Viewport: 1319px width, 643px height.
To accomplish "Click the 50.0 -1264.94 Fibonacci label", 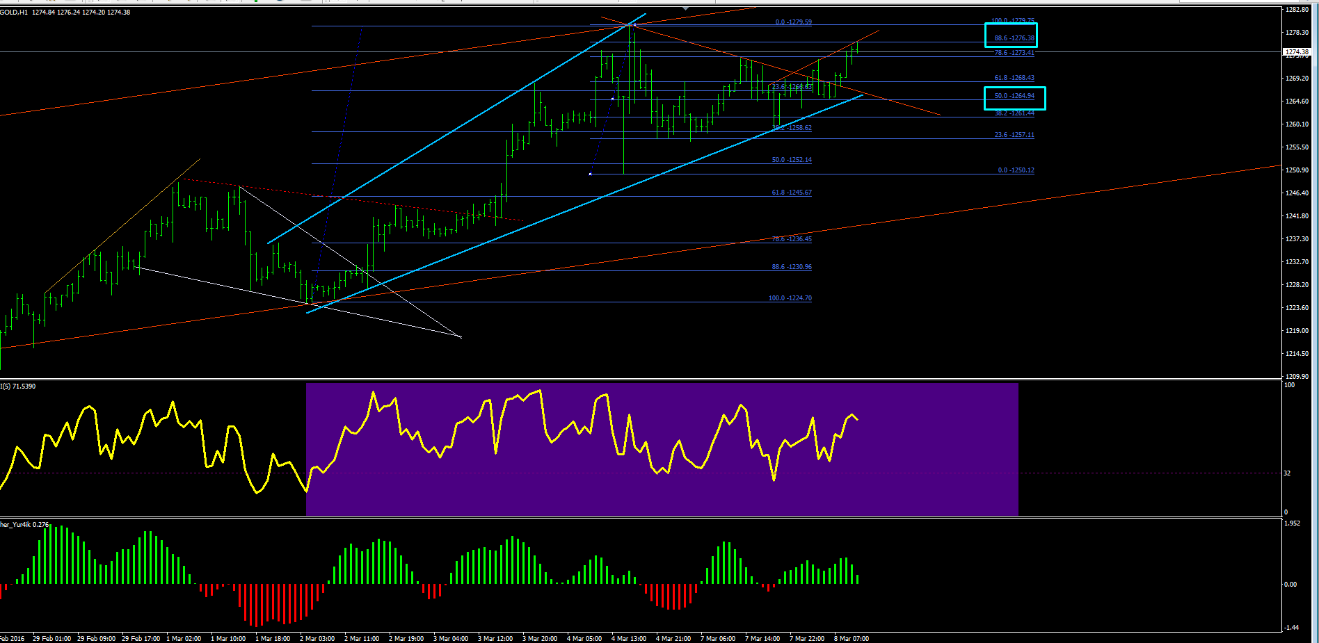I will 1014,96.
